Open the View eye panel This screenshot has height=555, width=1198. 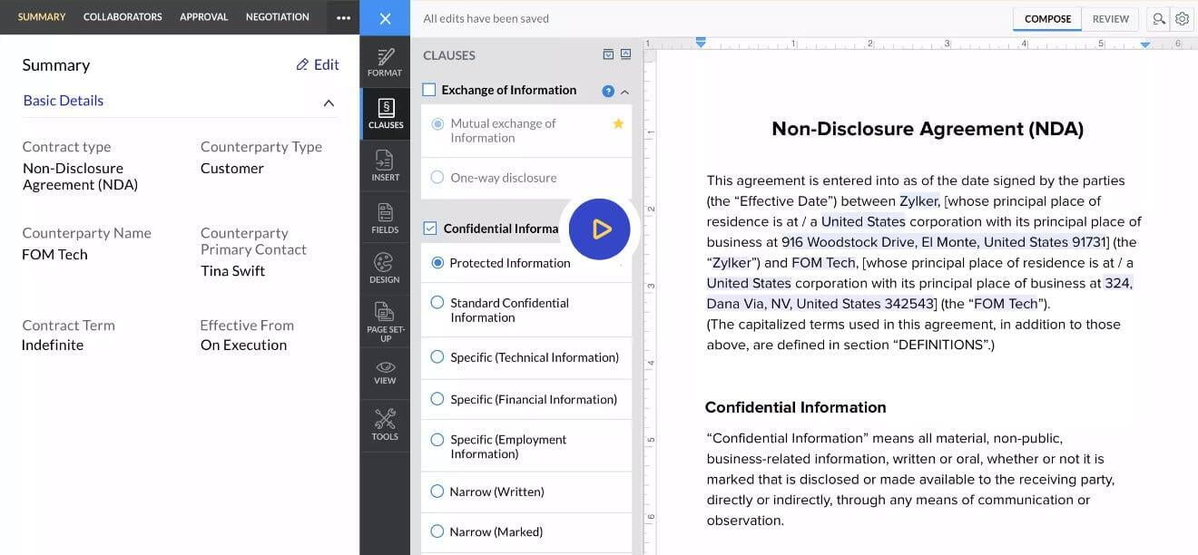(x=385, y=372)
